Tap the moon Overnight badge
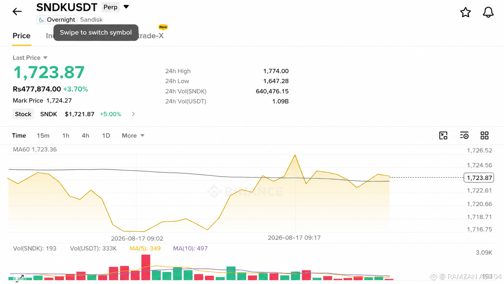Image resolution: width=504 pixels, height=284 pixels. [x=57, y=20]
